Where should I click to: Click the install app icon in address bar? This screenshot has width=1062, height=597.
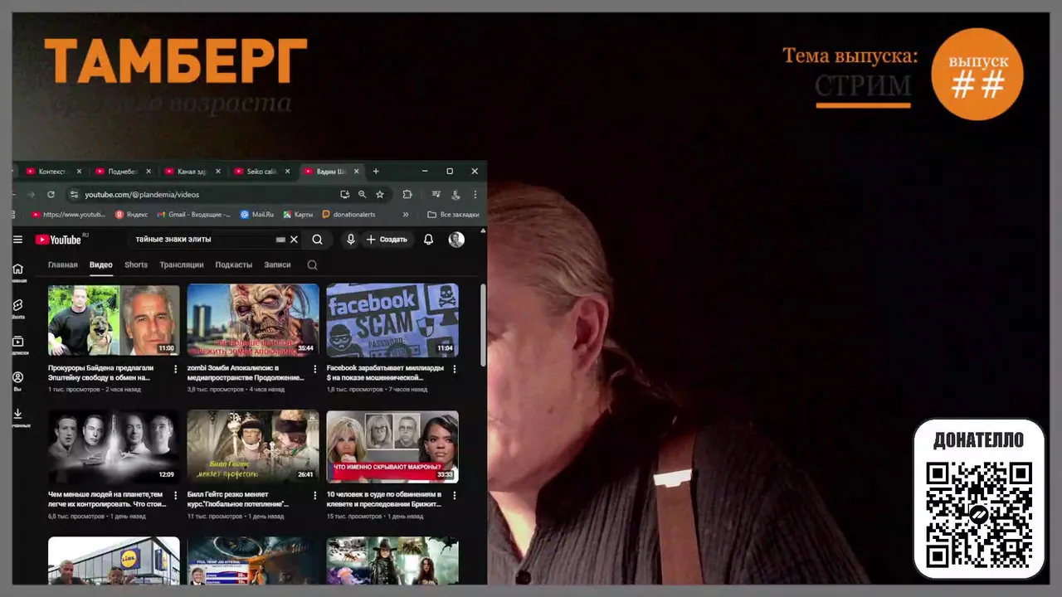344,194
